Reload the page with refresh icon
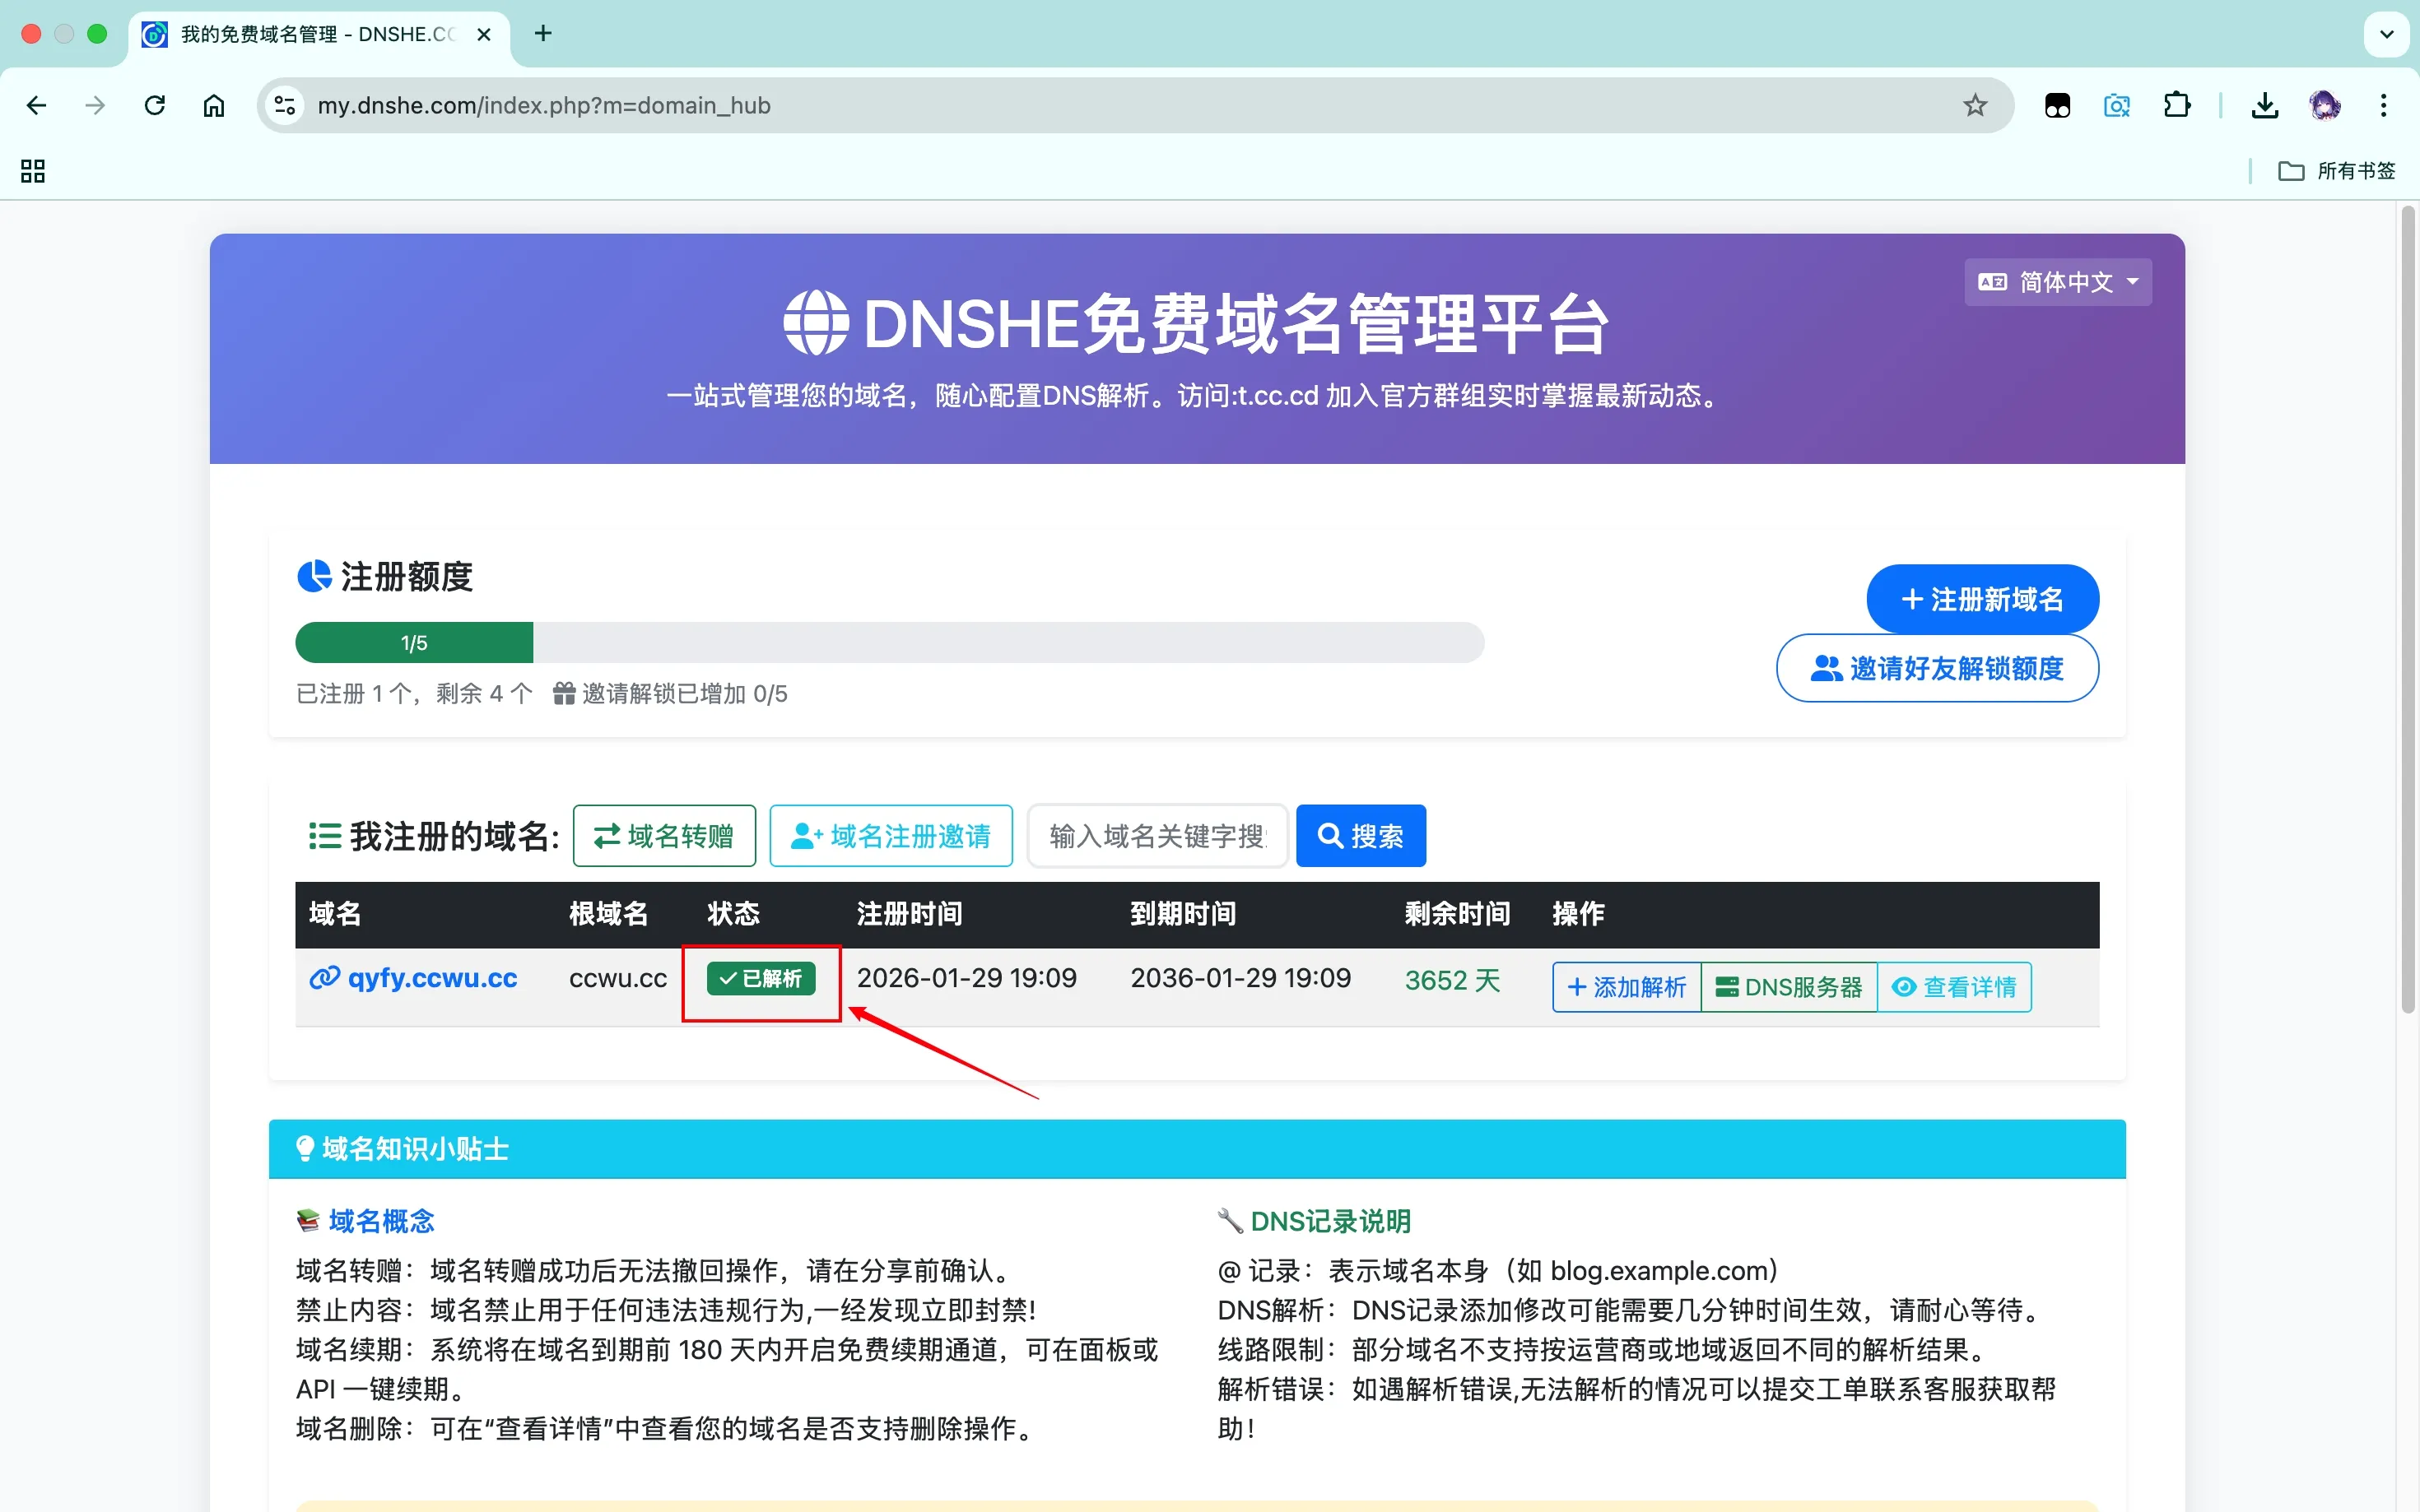The image size is (2420, 1512). (154, 105)
